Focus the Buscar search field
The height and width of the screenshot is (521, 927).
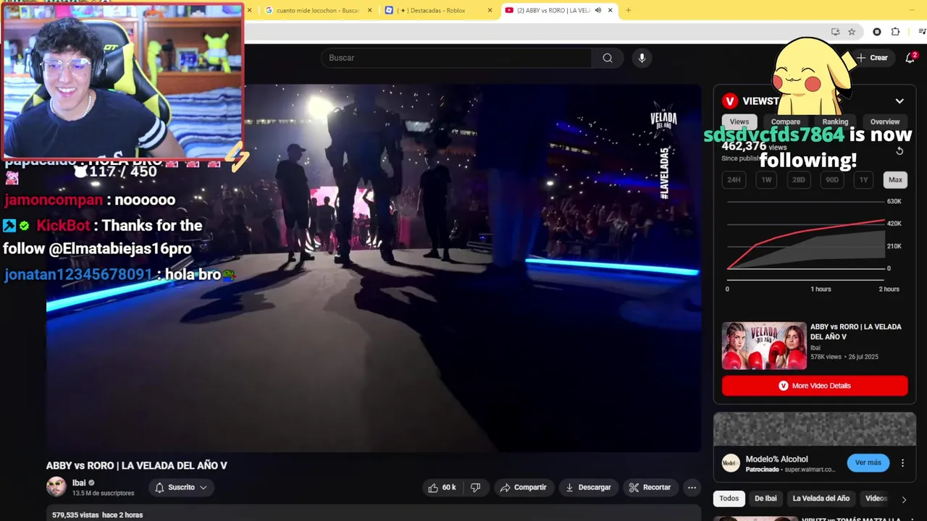tap(456, 58)
